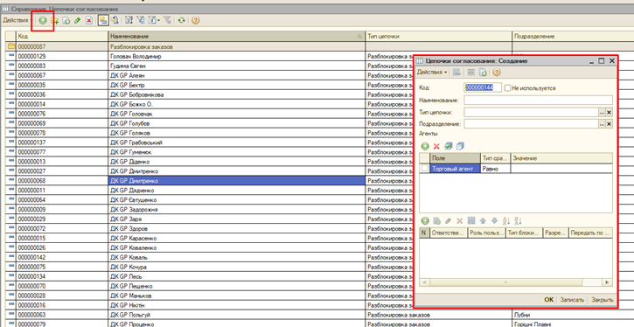The width and height of the screenshot is (634, 327).
Task: Open the Действия menu of the main list window
Action: click(16, 20)
